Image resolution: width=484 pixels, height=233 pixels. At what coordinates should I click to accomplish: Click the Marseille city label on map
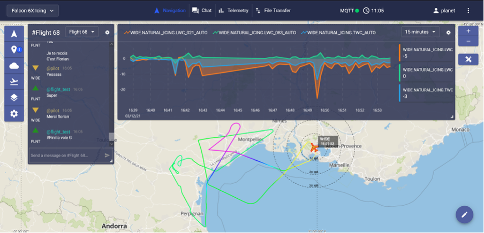point(339,165)
